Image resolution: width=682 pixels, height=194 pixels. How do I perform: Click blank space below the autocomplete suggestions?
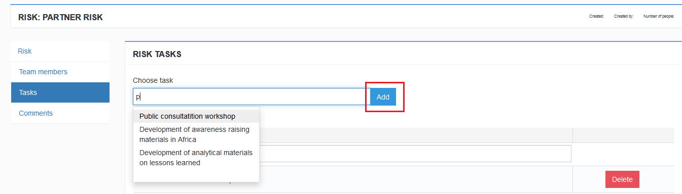(196, 175)
